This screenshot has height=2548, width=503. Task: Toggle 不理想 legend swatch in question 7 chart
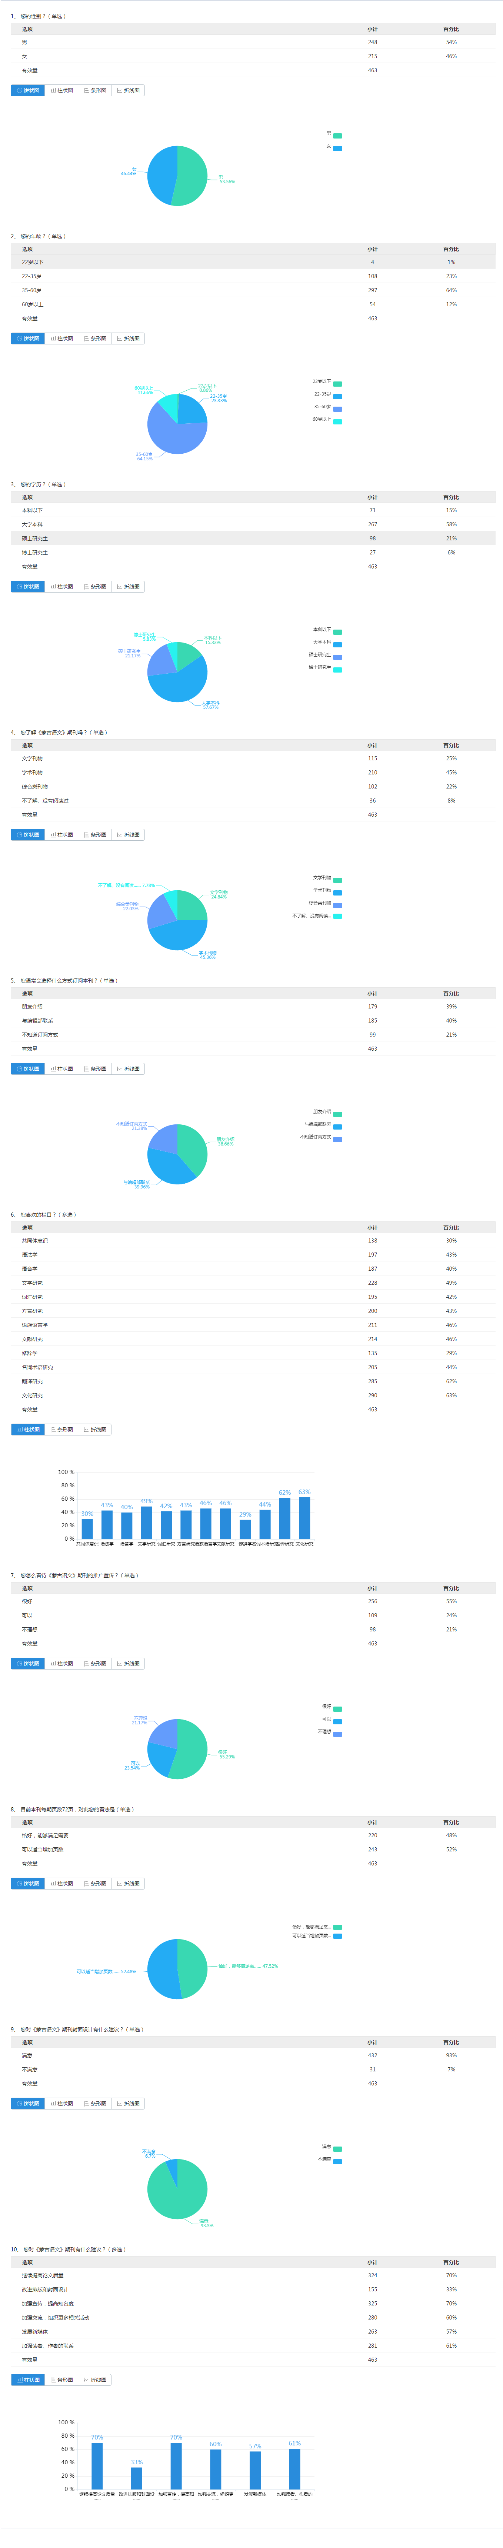coord(338,1734)
